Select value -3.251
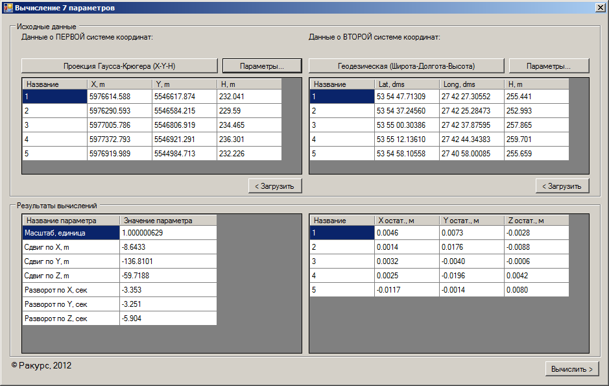This screenshot has height=386, width=609. point(168,304)
